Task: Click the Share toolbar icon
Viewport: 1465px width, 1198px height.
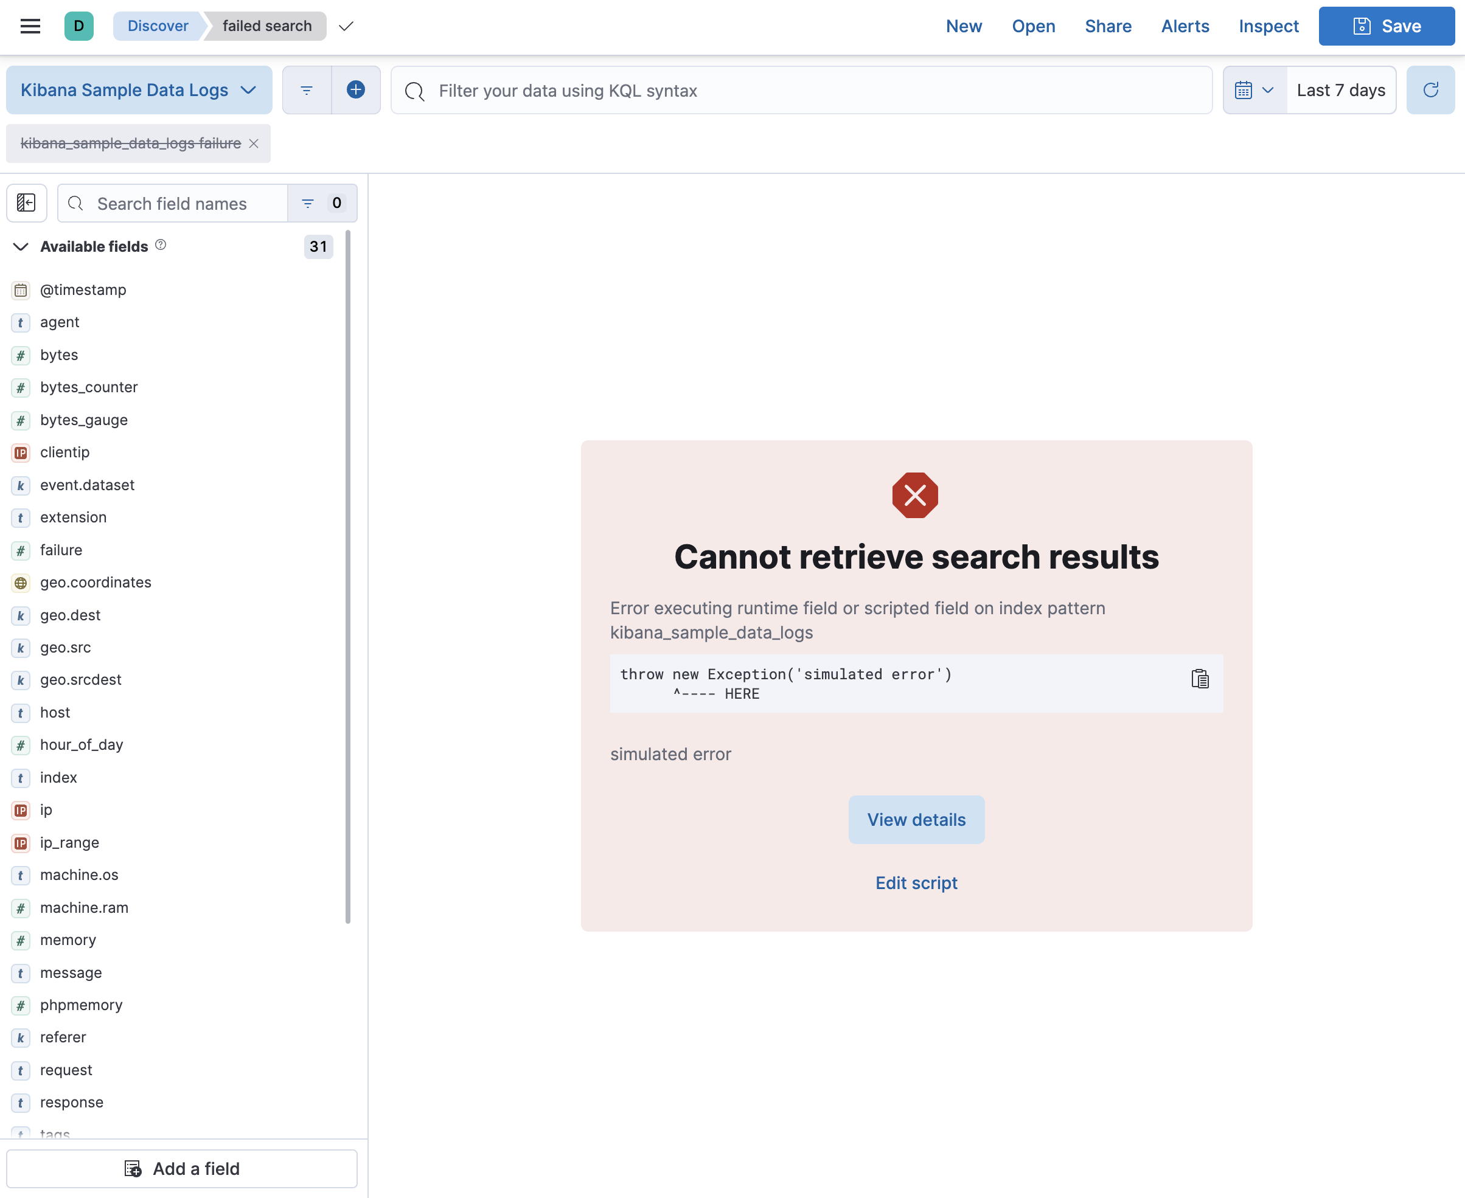Action: click(1108, 26)
